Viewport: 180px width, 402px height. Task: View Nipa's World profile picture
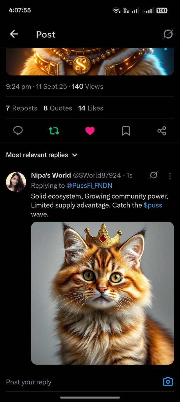click(x=16, y=182)
